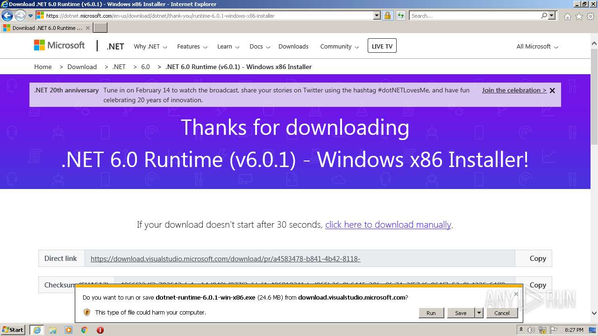Image resolution: width=598 pixels, height=336 pixels.
Task: Click the click here to download manually link
Action: pyautogui.click(x=388, y=224)
